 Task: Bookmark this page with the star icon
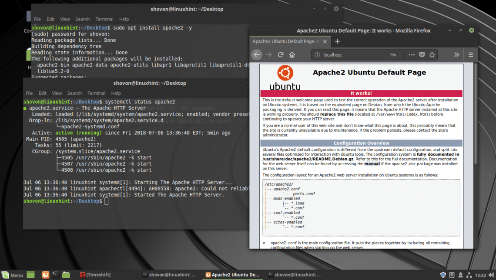coord(432,55)
